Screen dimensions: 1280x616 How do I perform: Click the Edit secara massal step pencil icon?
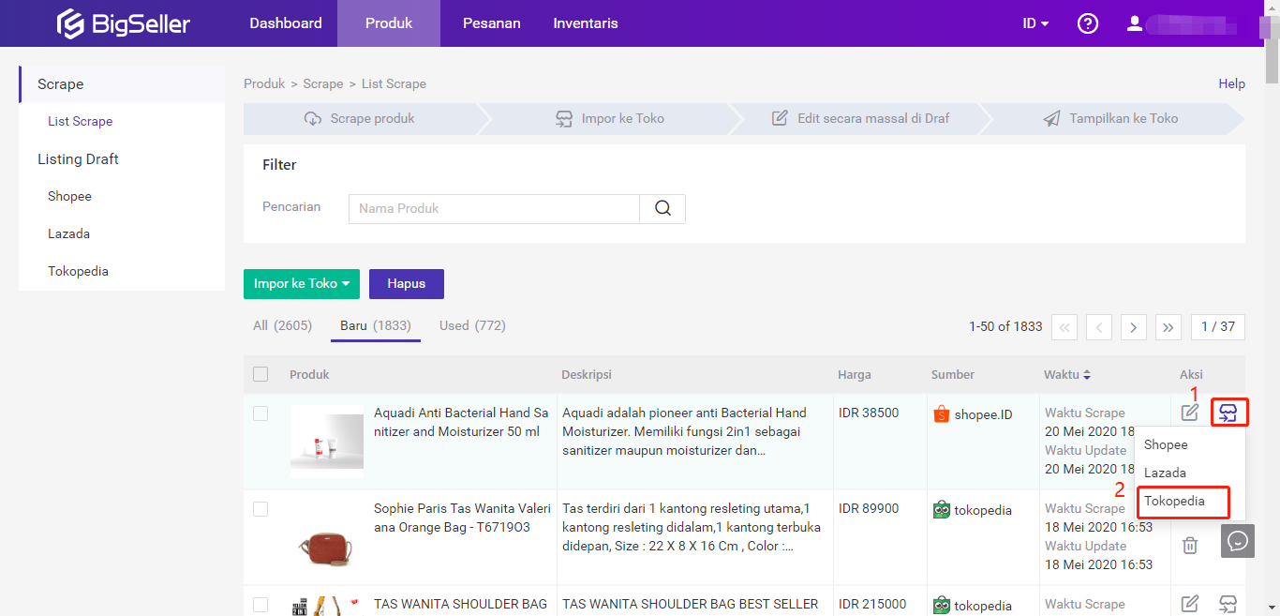click(x=780, y=119)
